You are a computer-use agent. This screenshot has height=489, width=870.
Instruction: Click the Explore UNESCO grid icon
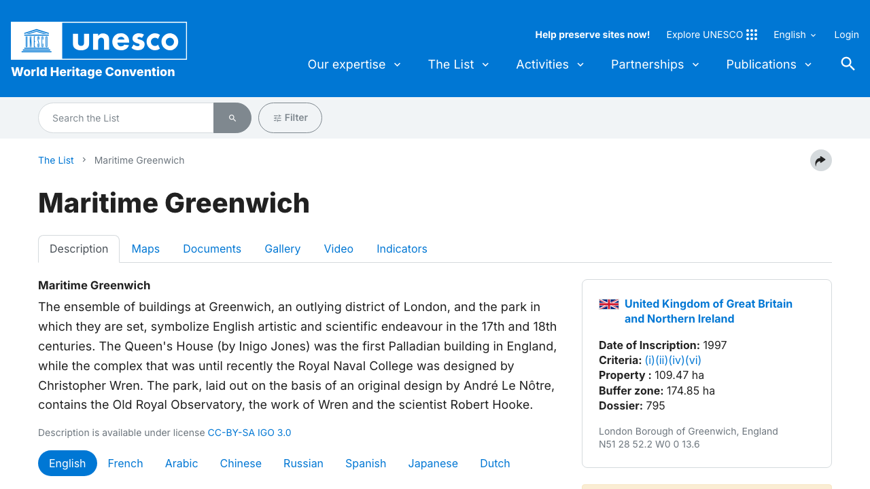click(752, 35)
